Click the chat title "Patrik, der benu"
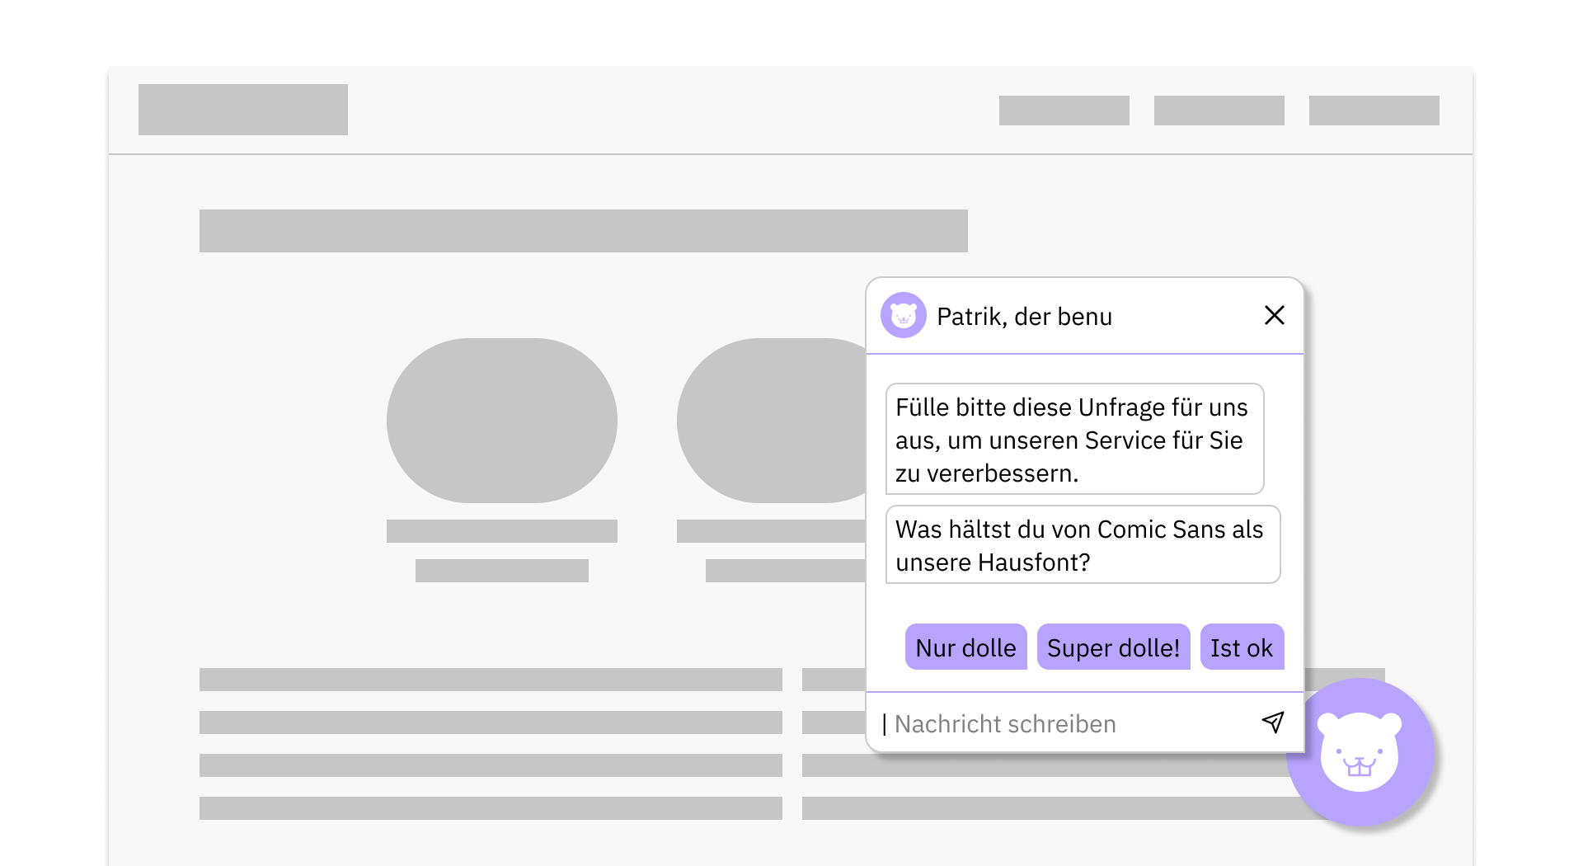 point(1024,317)
